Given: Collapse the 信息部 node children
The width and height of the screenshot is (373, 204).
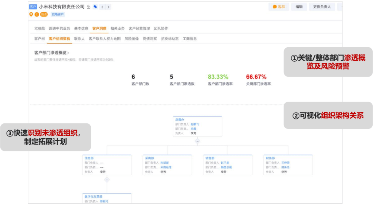Looking at the screenshot, I should click(x=107, y=179).
